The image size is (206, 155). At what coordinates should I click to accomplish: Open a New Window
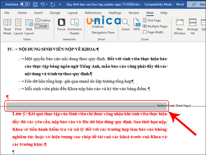179,27
